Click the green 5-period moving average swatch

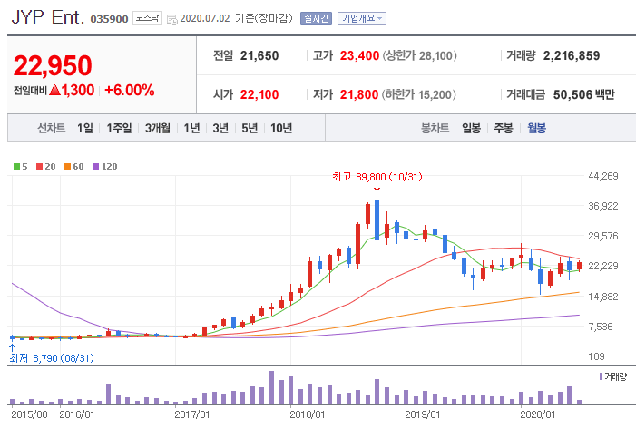16,166
